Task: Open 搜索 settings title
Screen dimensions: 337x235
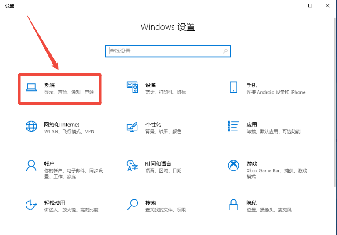Action: (x=151, y=203)
